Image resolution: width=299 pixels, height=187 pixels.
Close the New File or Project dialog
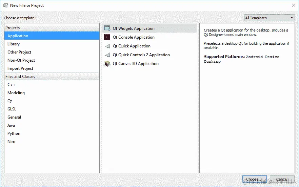point(294,5)
